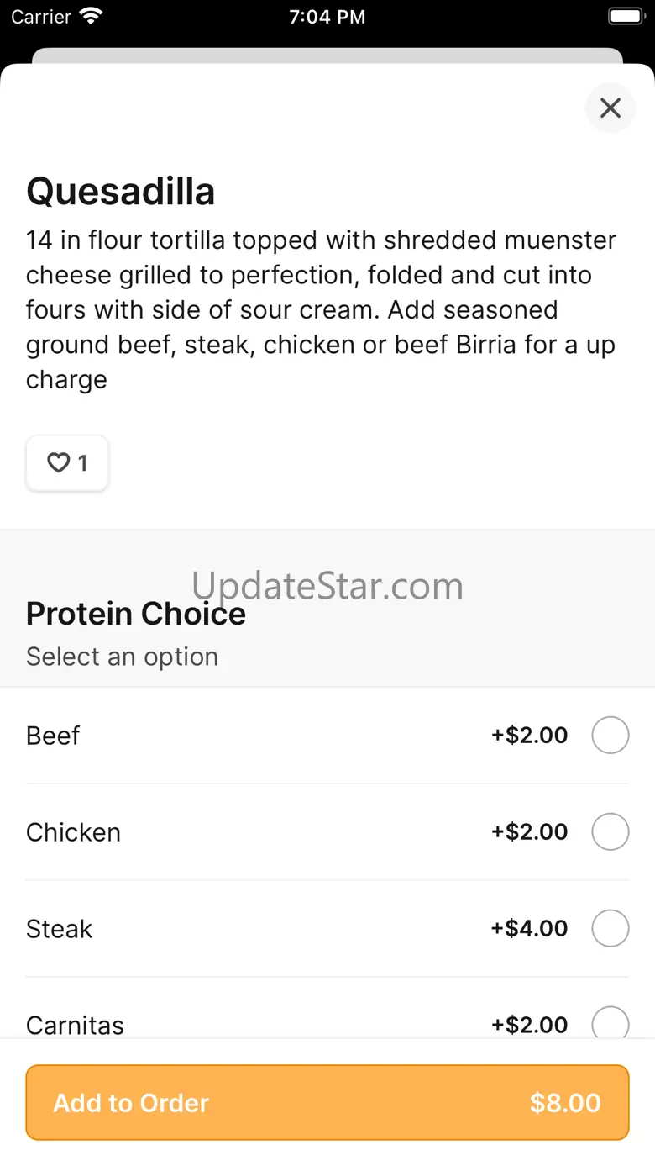
Task: Click the battery icon in status bar
Action: [625, 17]
